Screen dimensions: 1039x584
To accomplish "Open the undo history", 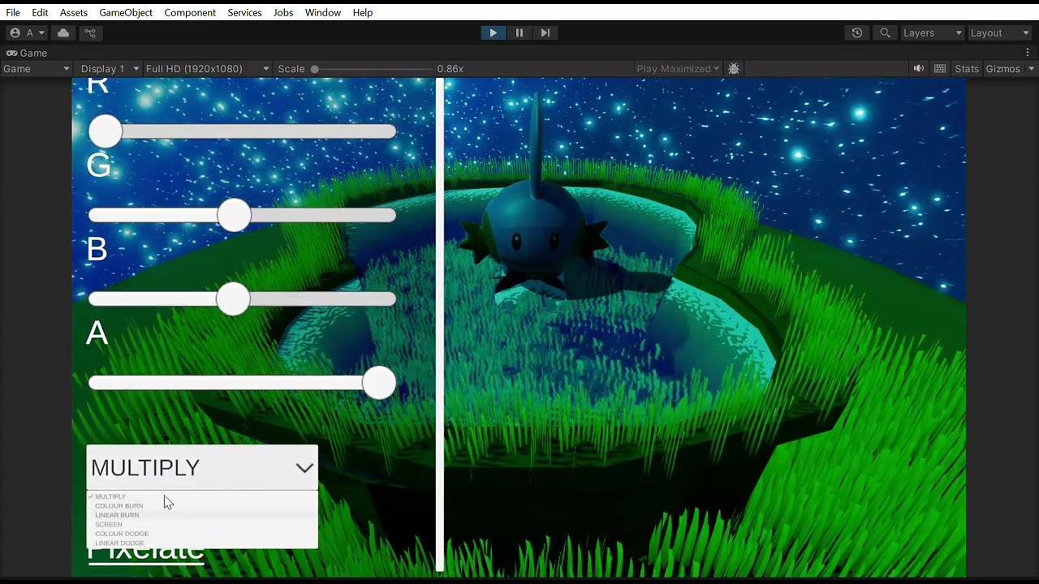I will 857,32.
